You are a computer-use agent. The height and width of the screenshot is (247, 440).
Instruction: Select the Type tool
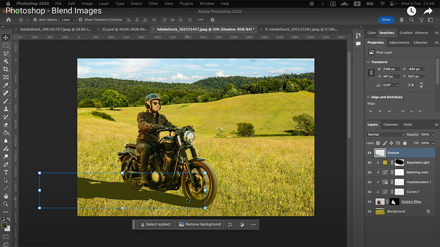point(6,172)
